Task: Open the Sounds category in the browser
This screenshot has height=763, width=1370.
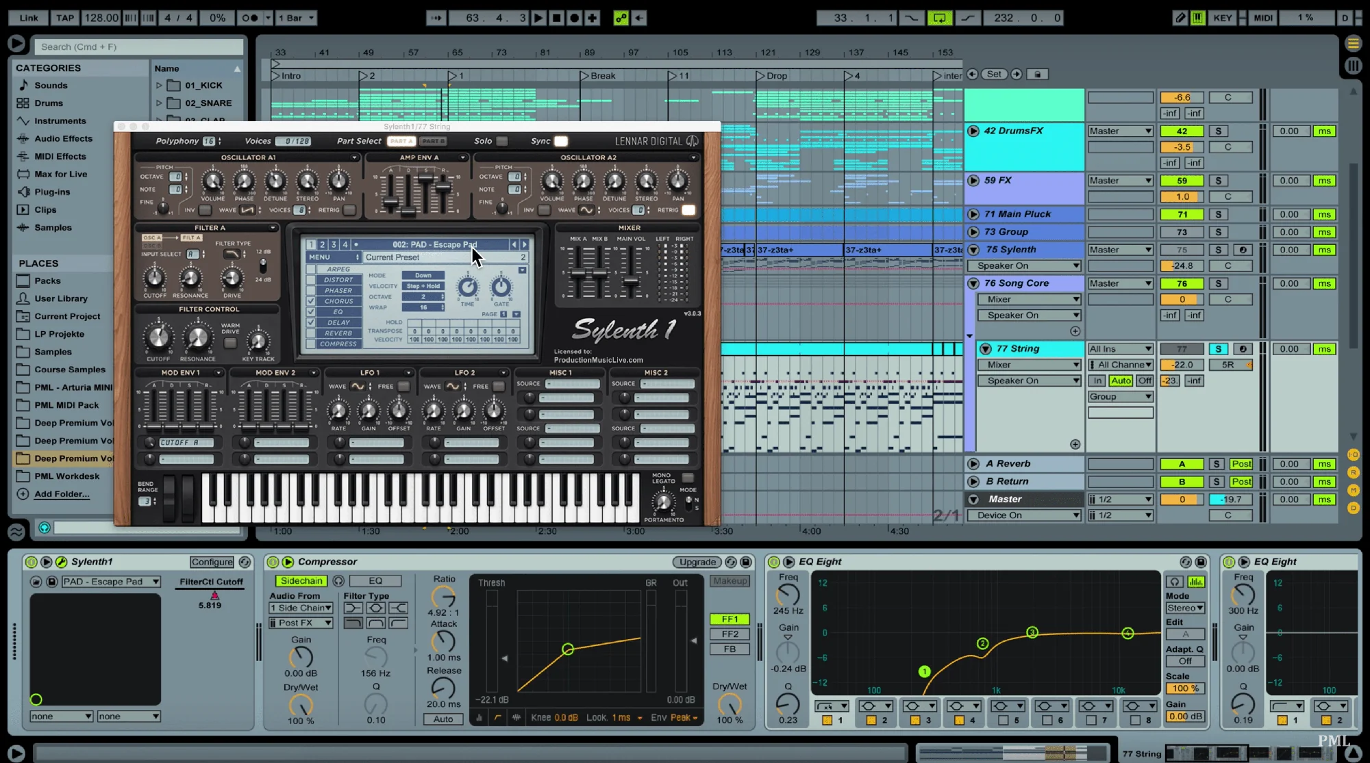Action: pyautogui.click(x=51, y=86)
